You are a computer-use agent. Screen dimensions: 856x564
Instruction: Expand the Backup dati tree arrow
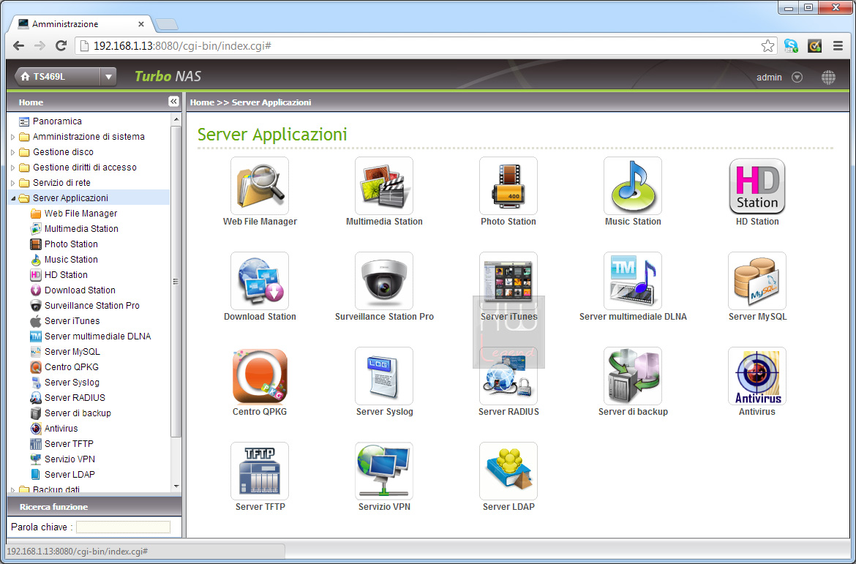pos(12,489)
